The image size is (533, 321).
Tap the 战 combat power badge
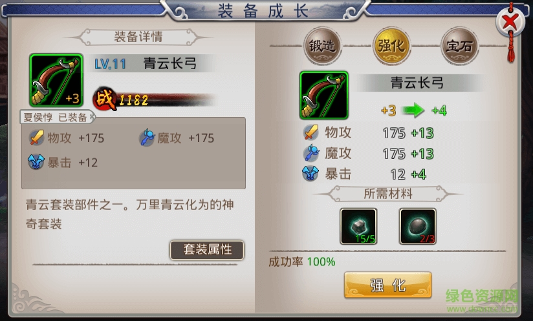(x=105, y=99)
